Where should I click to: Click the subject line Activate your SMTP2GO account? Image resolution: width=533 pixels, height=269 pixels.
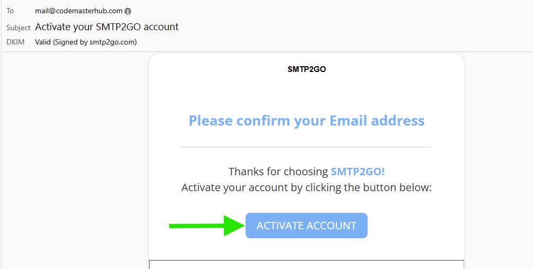pyautogui.click(x=107, y=26)
